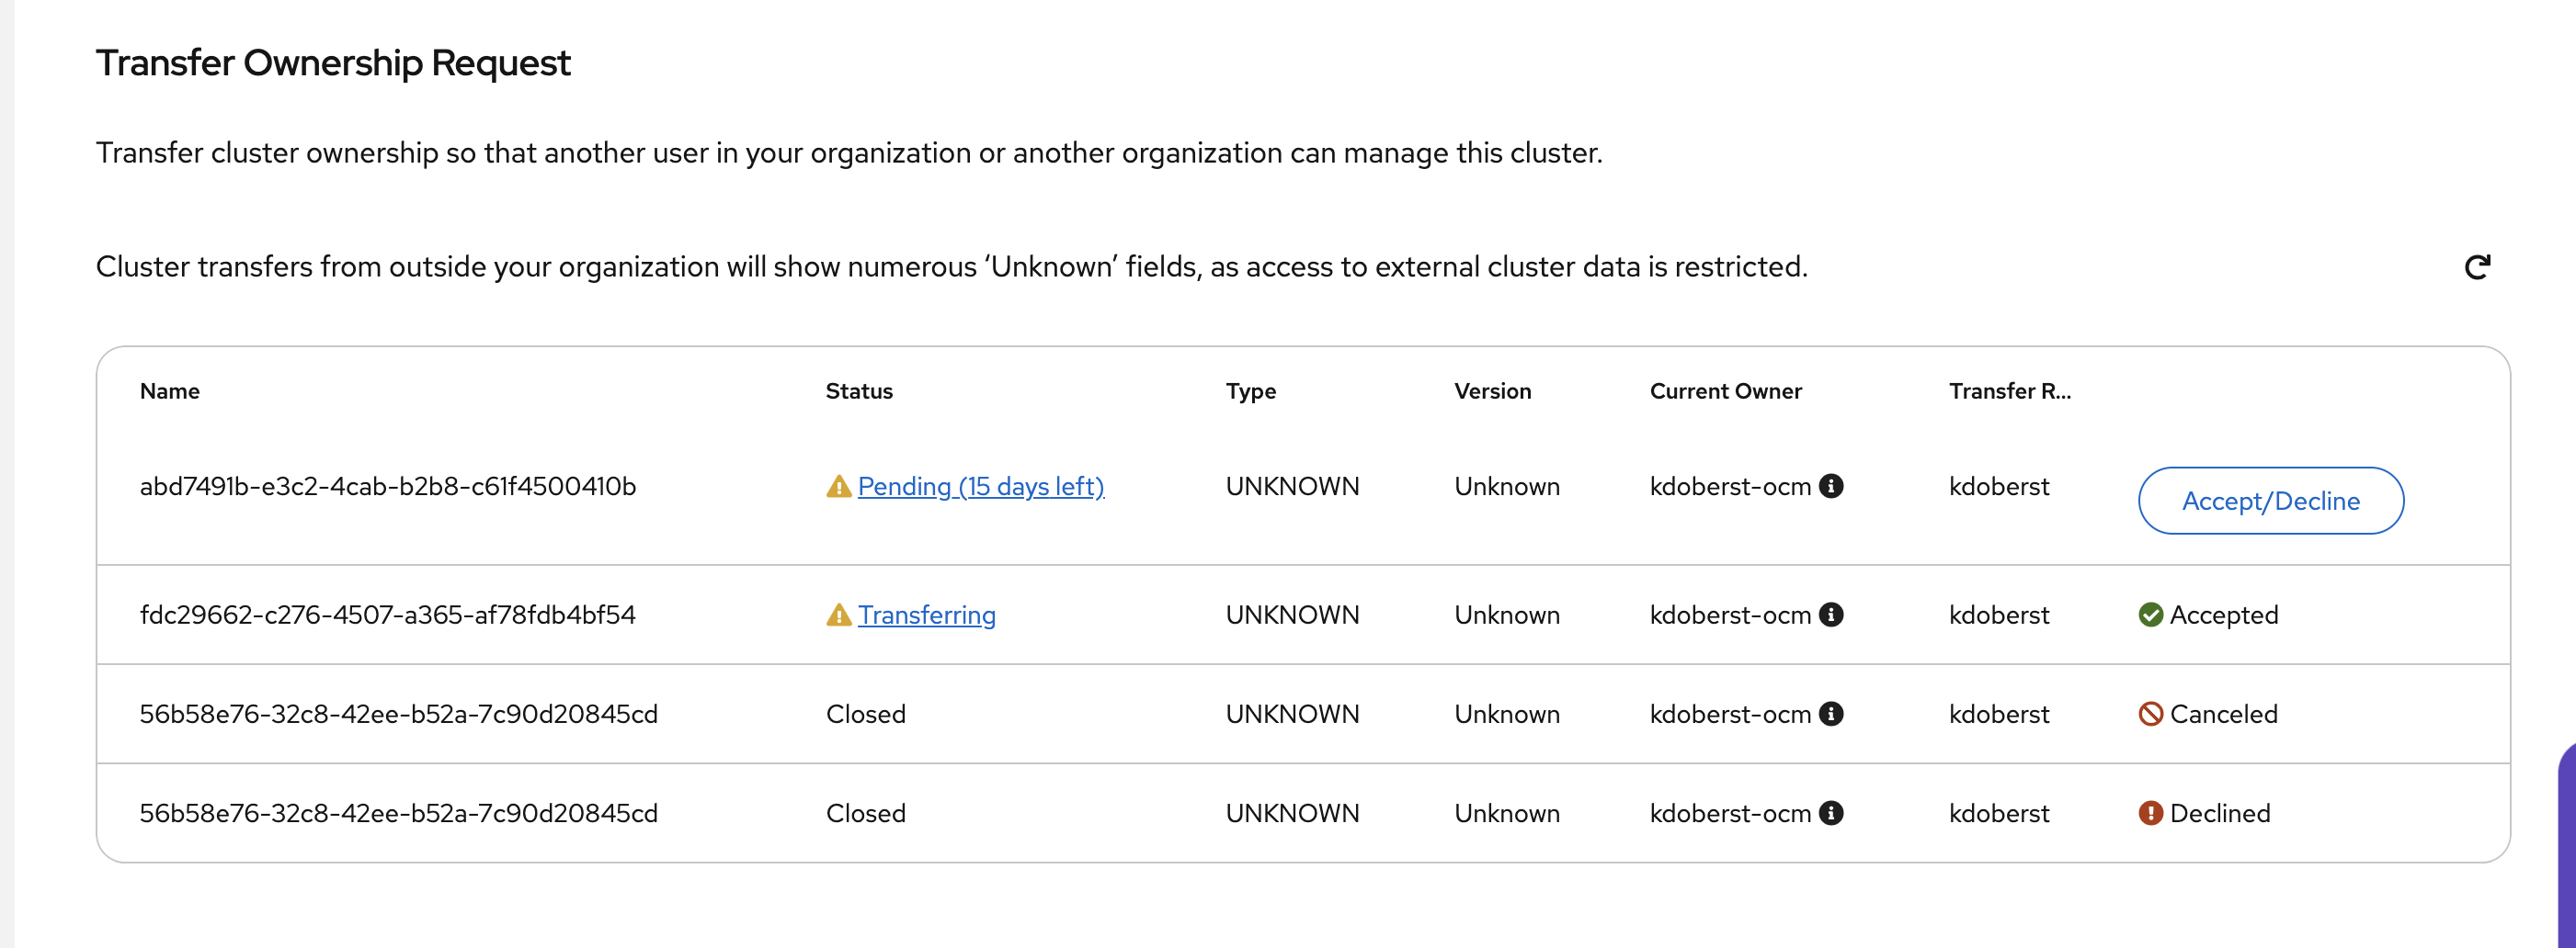Click info icon in the Pending row

(x=1831, y=486)
